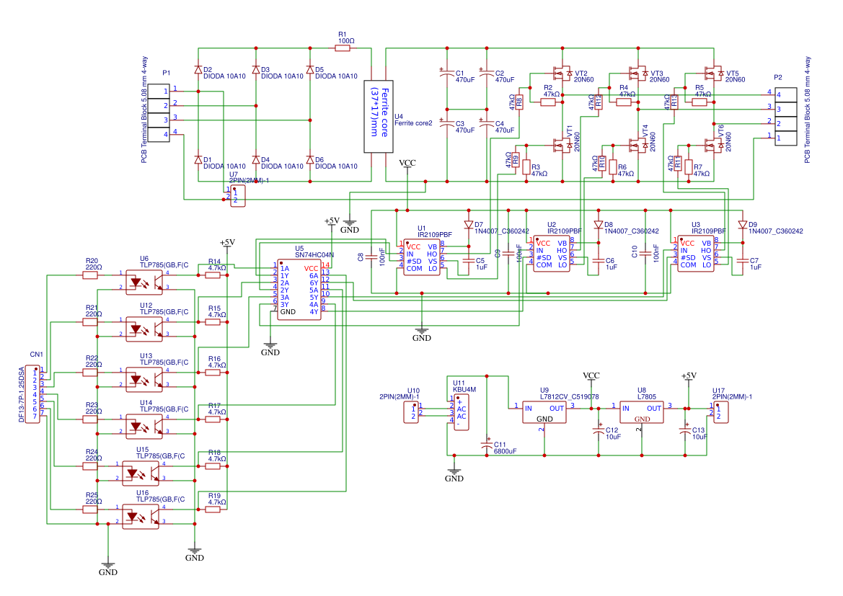Pick the U6 TLP785 optocoupler symbol
Screen dimensions: 843x596
[141, 280]
